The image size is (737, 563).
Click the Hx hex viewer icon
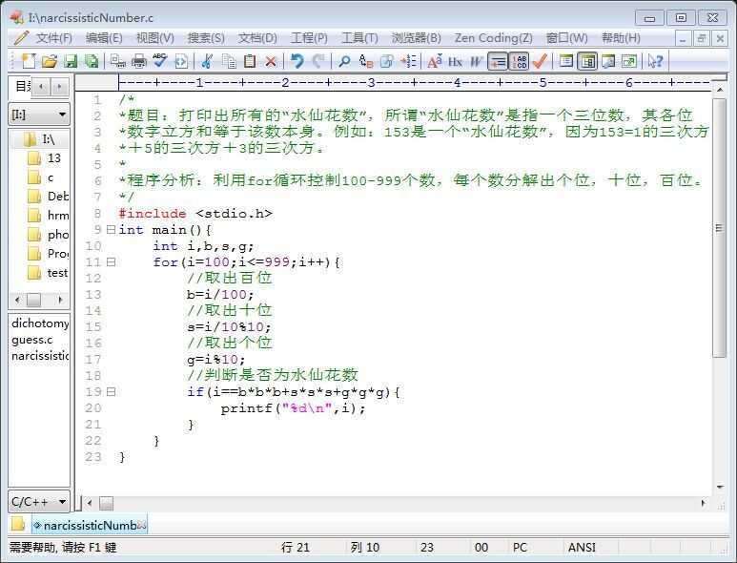click(455, 61)
